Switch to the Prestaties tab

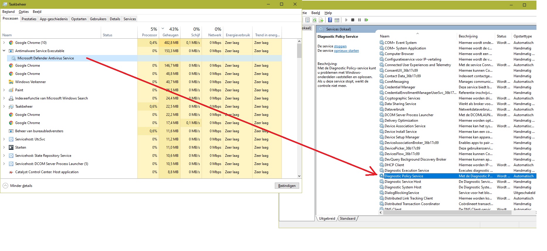pos(29,19)
